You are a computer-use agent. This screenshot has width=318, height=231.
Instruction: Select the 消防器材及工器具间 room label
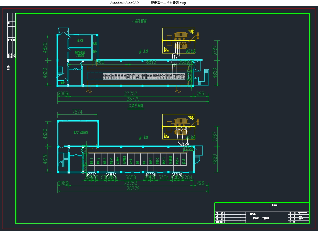point(80,54)
